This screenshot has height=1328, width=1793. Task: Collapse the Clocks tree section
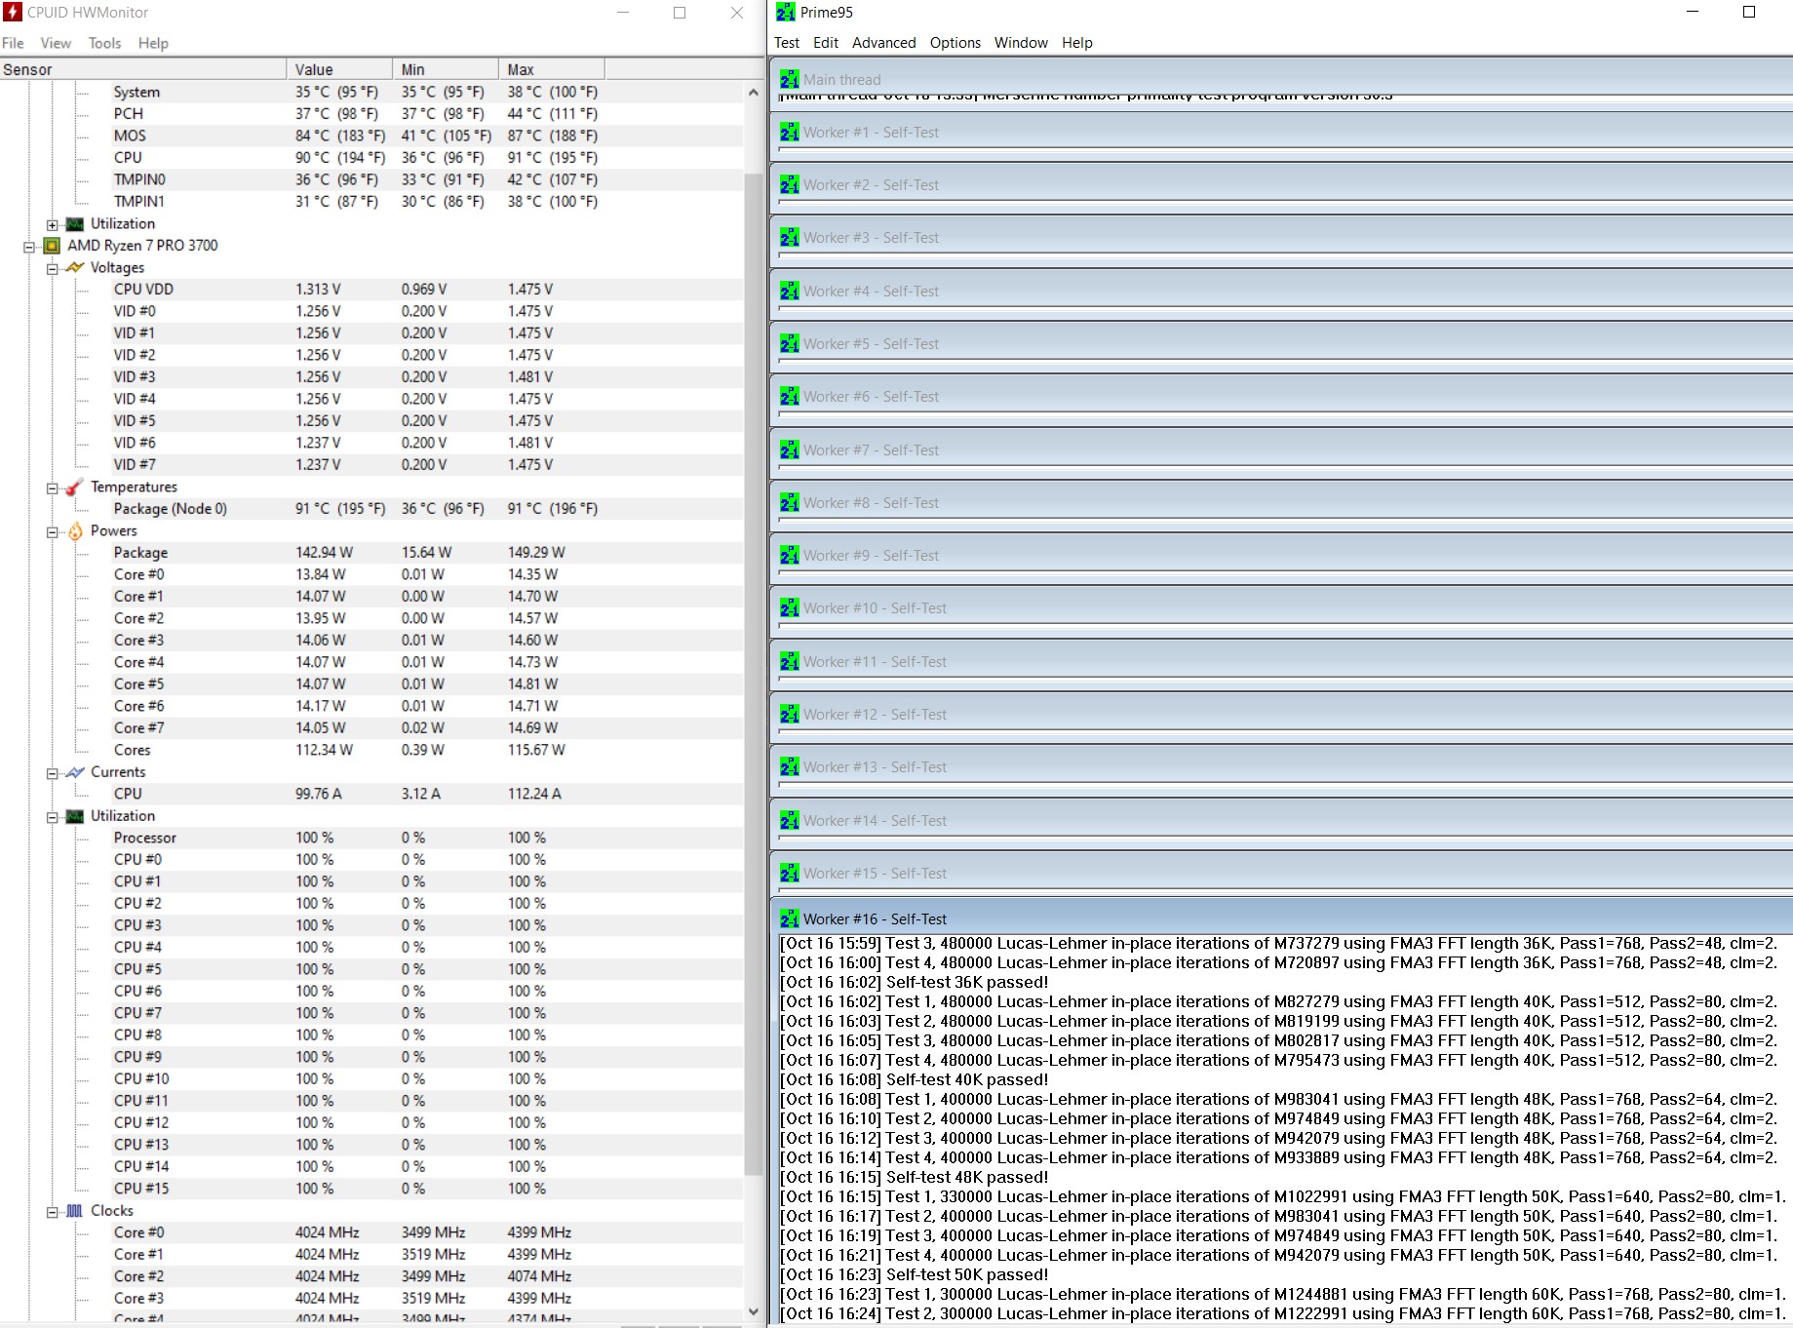[53, 1212]
